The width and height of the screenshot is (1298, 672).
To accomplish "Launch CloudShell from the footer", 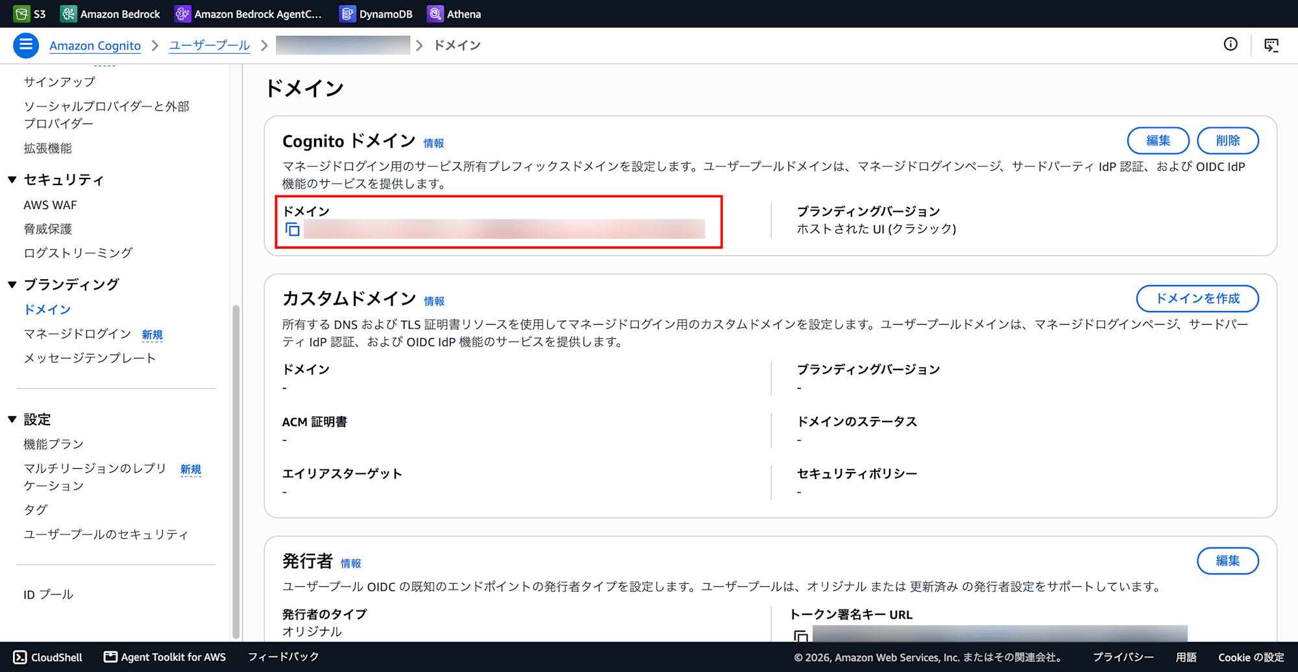I will [x=48, y=657].
